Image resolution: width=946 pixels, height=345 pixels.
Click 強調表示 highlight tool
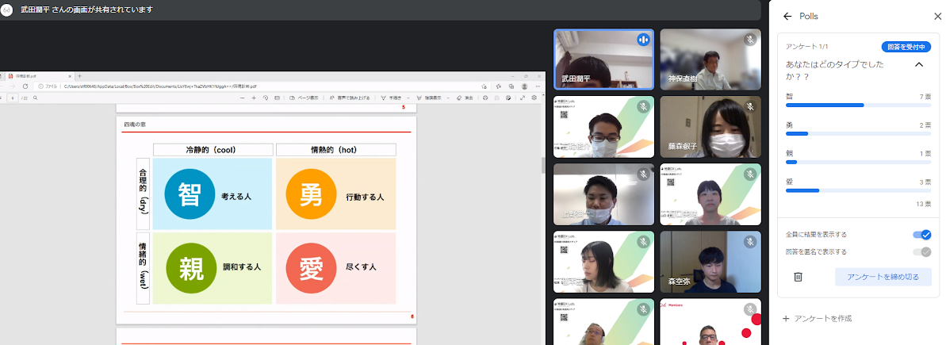pyautogui.click(x=429, y=98)
